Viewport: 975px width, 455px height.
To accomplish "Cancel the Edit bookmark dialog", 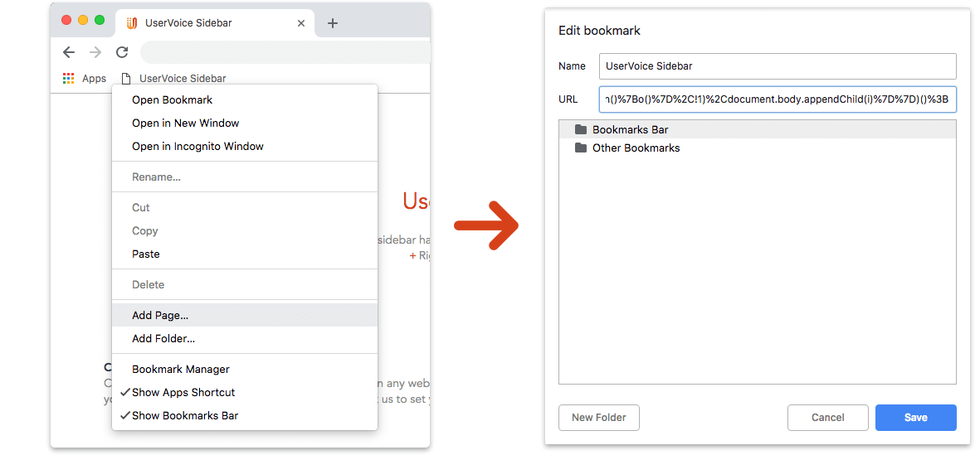I will [x=827, y=418].
